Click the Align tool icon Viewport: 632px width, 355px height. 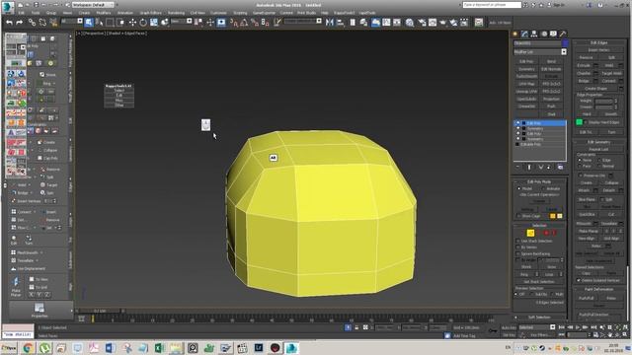point(340,23)
